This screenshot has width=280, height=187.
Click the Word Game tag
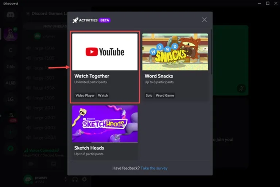(165, 95)
